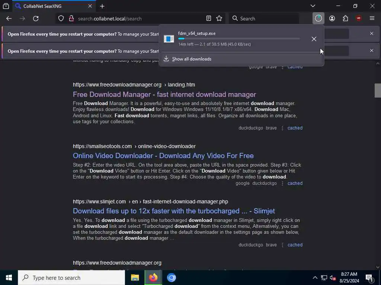Select the CollabNet SearXNG tab
Viewport: 381px width, 285px height.
point(54,6)
